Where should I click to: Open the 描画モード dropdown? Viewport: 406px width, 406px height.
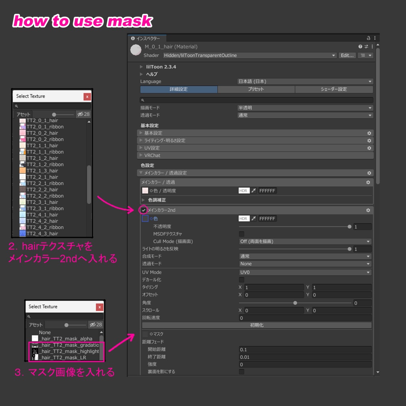tap(305, 108)
